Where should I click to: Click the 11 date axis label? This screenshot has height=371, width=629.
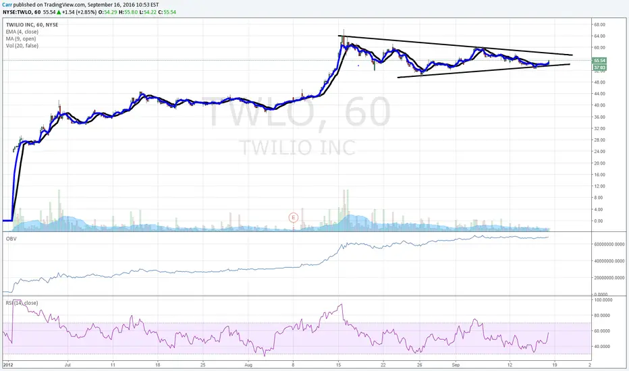[113, 365]
